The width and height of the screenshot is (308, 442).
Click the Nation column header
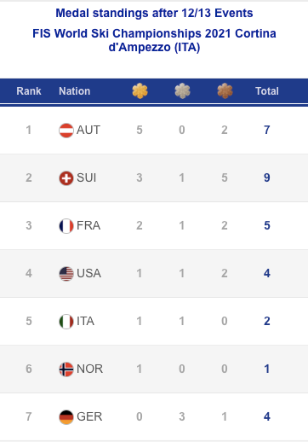(x=75, y=91)
